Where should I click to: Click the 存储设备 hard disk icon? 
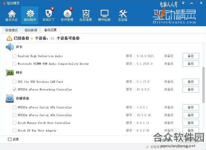tap(9, 98)
